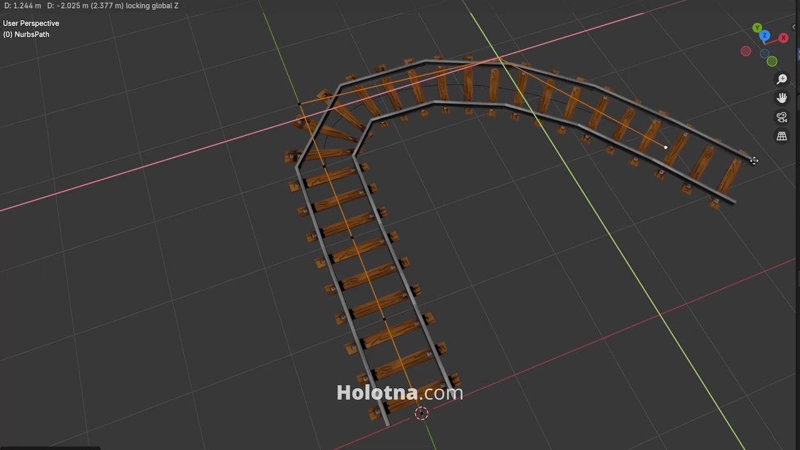Click the unlabeled red negative-X gizmo circle
This screenshot has width=800, height=450.
(746, 52)
